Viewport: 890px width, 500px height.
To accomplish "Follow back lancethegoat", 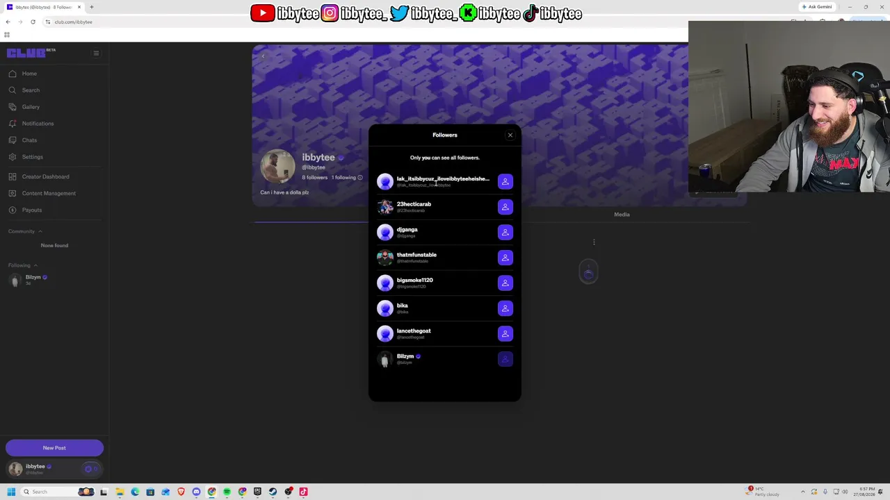I will (x=505, y=334).
